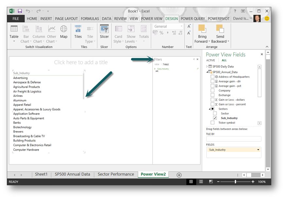Switch visualization to Map
The height and width of the screenshot is (199, 285).
(64, 32)
